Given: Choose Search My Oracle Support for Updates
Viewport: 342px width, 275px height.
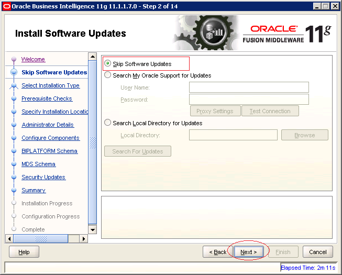Looking at the screenshot, I should point(107,75).
